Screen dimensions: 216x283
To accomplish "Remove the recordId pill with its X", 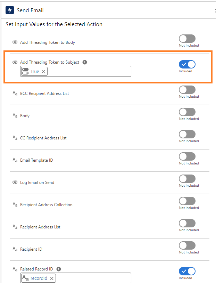I will pyautogui.click(x=52, y=278).
